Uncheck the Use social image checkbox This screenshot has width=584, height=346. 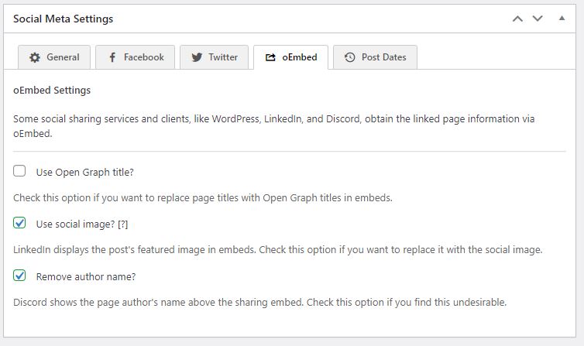coord(20,224)
